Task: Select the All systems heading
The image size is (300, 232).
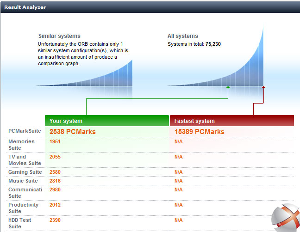Action: click(x=183, y=36)
